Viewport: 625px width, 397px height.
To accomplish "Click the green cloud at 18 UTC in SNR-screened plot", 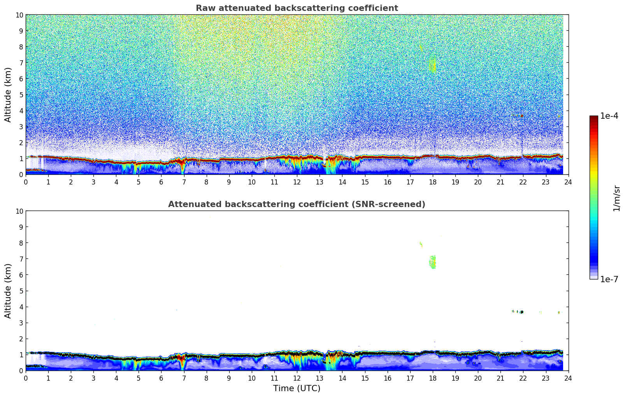I will click(x=433, y=262).
